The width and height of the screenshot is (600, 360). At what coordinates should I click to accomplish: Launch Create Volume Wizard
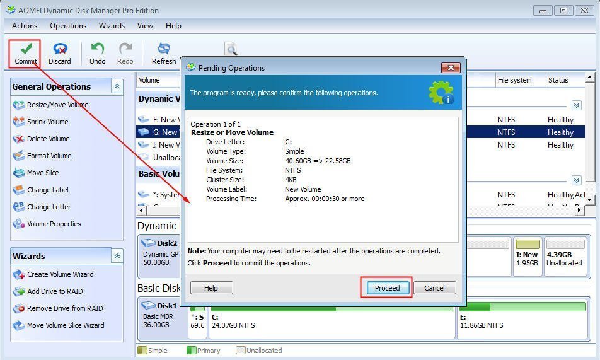(53, 274)
